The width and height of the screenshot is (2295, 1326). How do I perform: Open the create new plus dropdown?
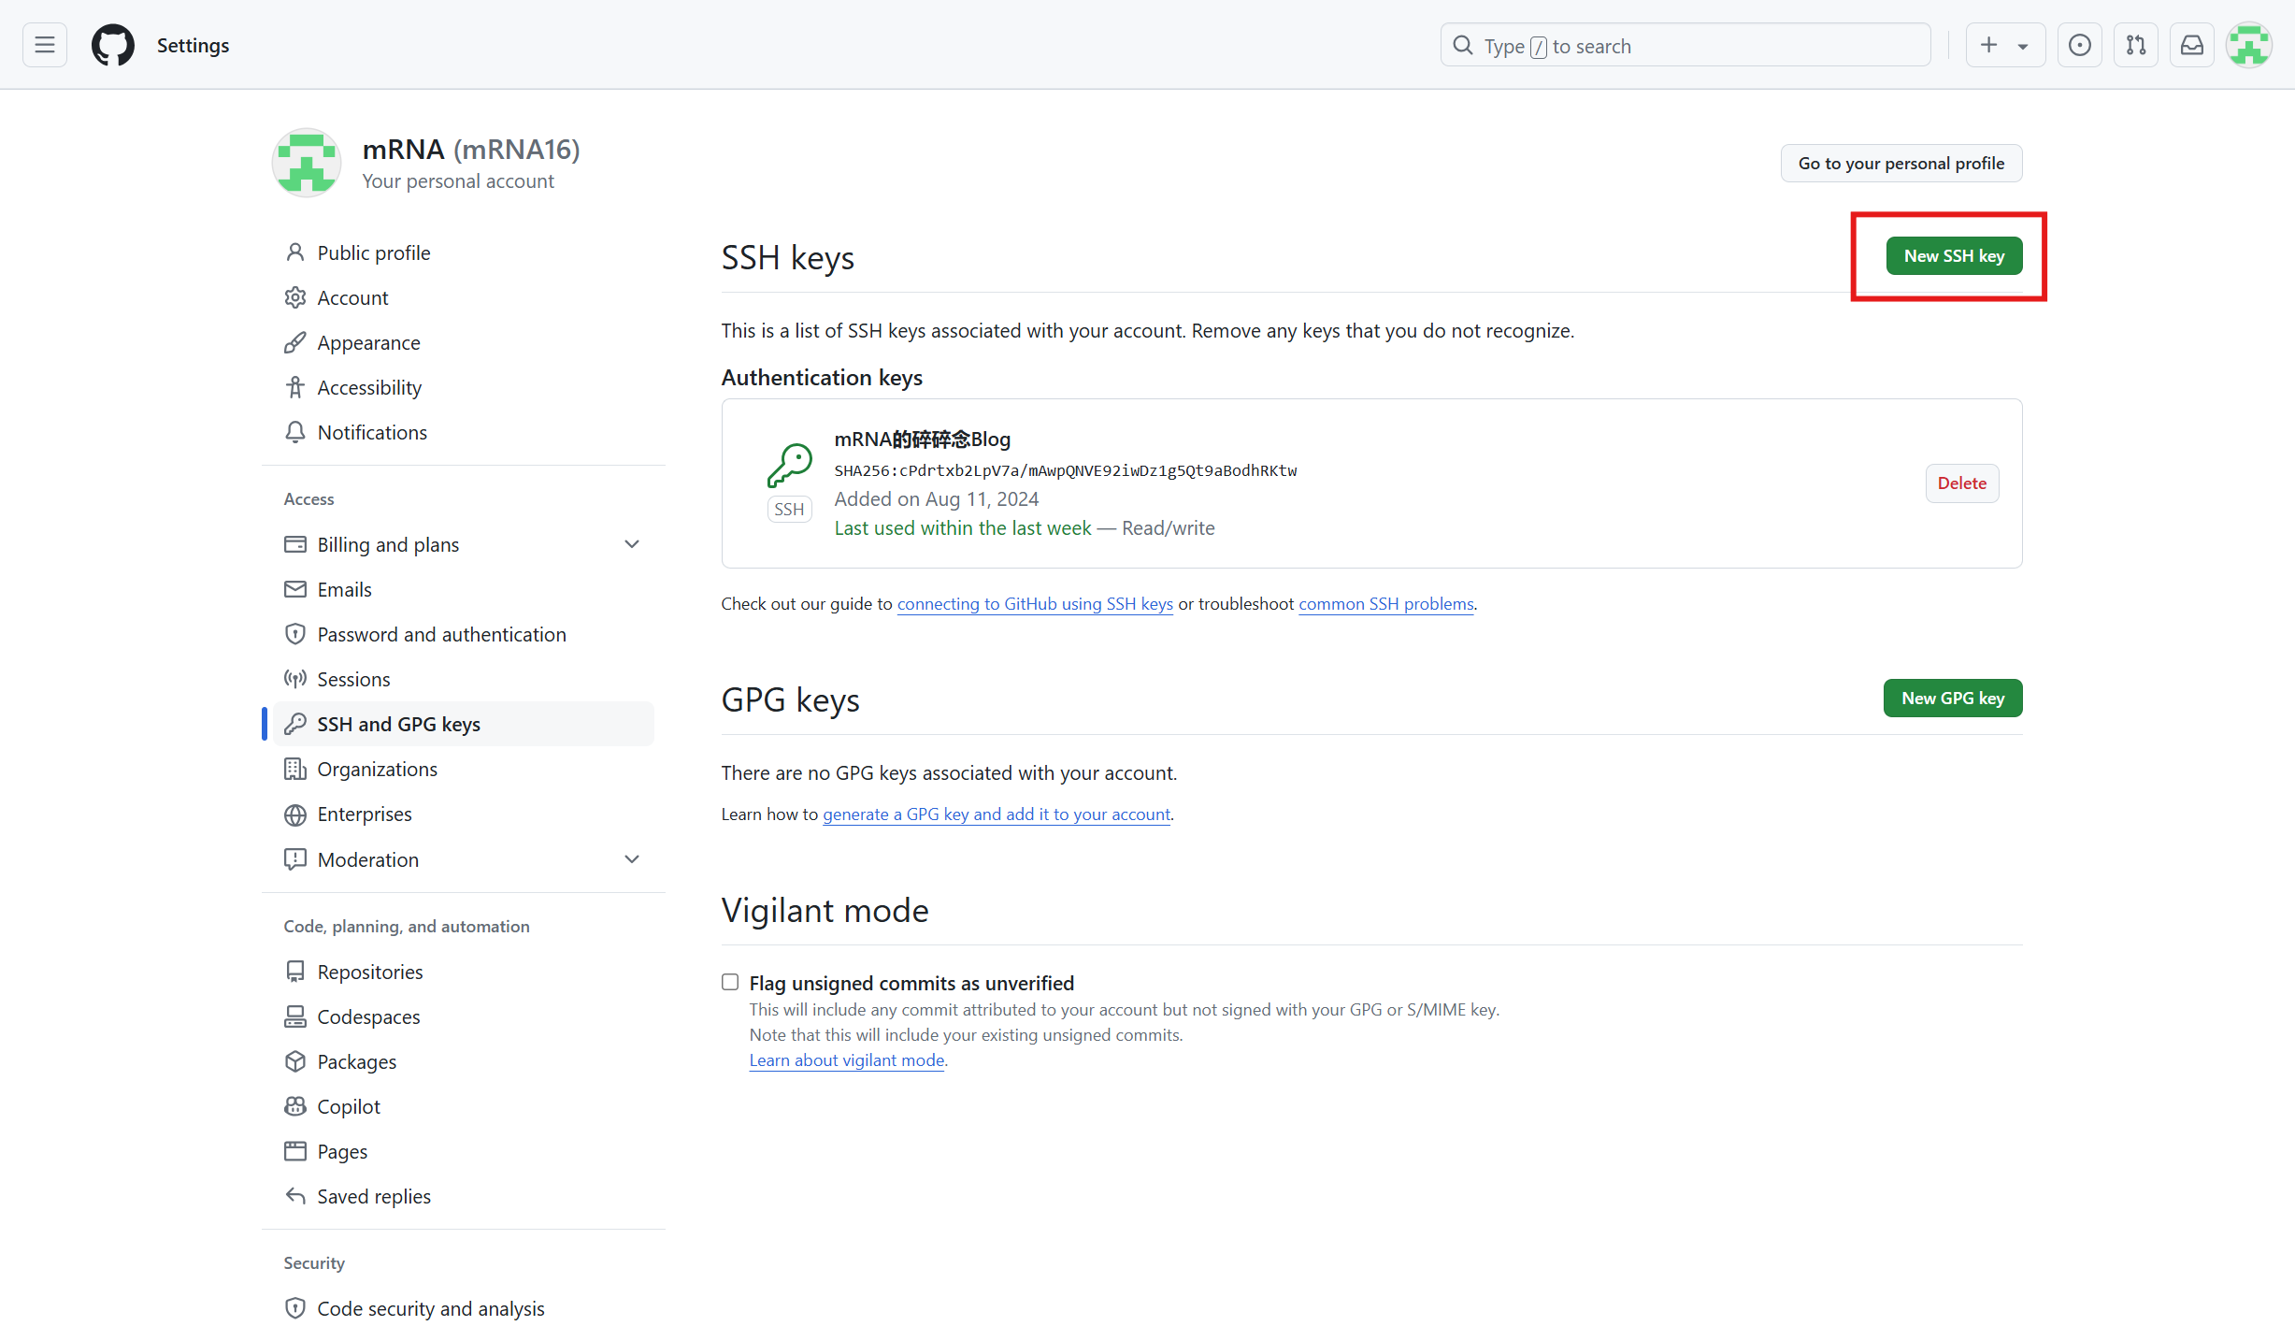[2004, 45]
